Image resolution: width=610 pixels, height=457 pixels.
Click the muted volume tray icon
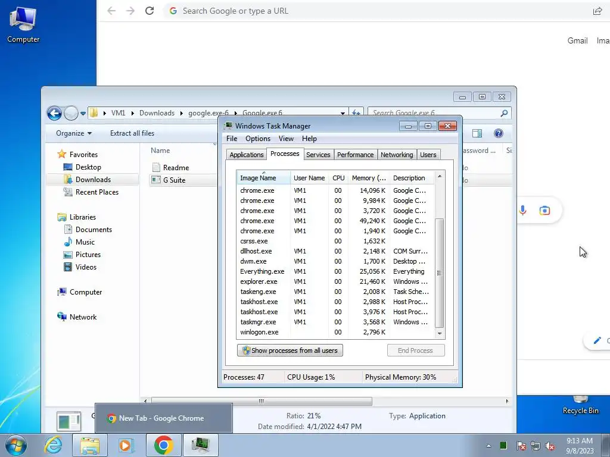[x=550, y=446]
